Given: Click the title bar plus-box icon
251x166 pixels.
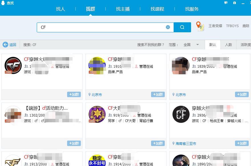Looking at the screenshot, I should 234,3.
